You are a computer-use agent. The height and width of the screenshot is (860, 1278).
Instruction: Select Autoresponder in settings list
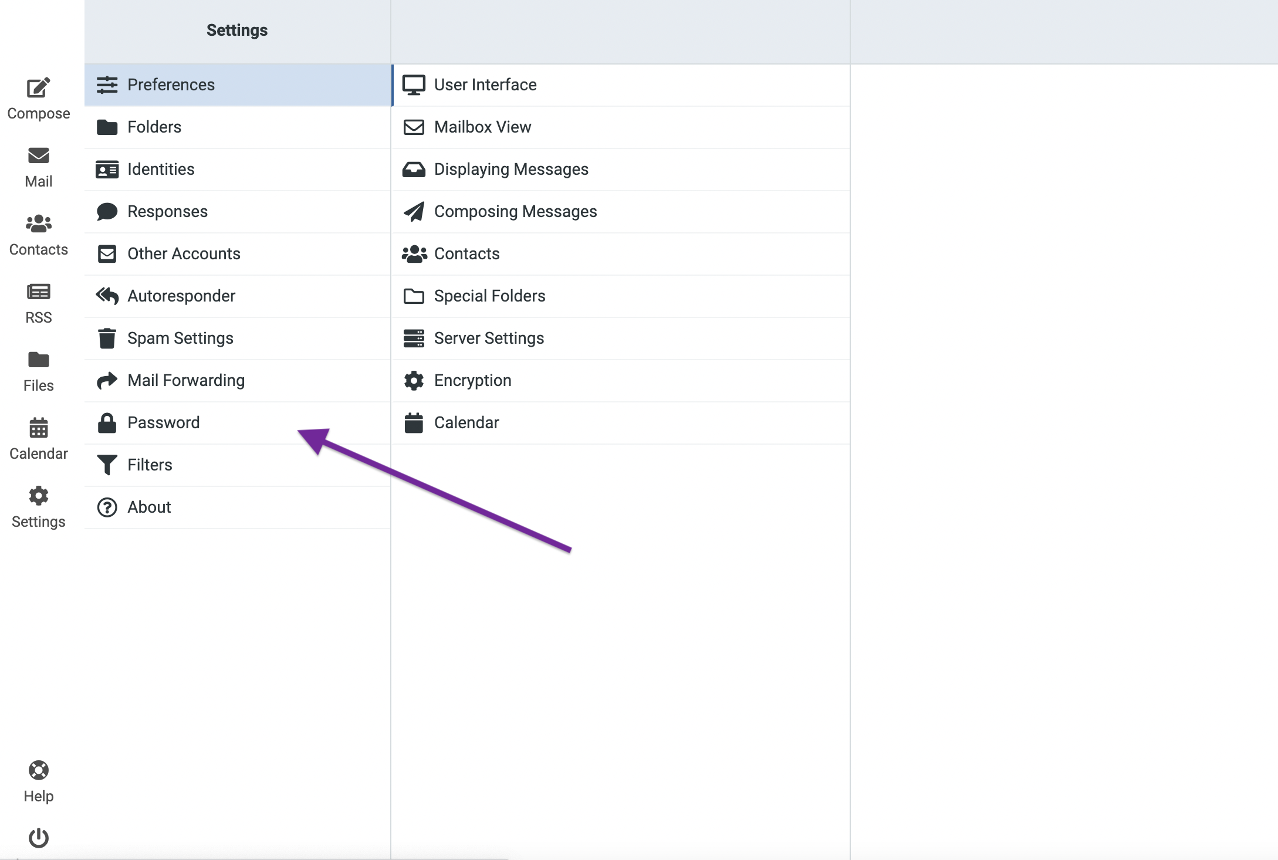pos(181,296)
